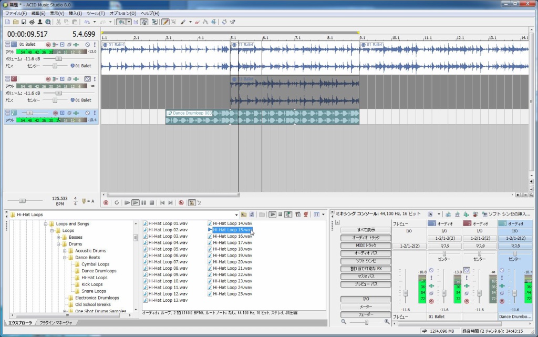Switch to the プラグイン マネージャ tab

(x=56, y=323)
